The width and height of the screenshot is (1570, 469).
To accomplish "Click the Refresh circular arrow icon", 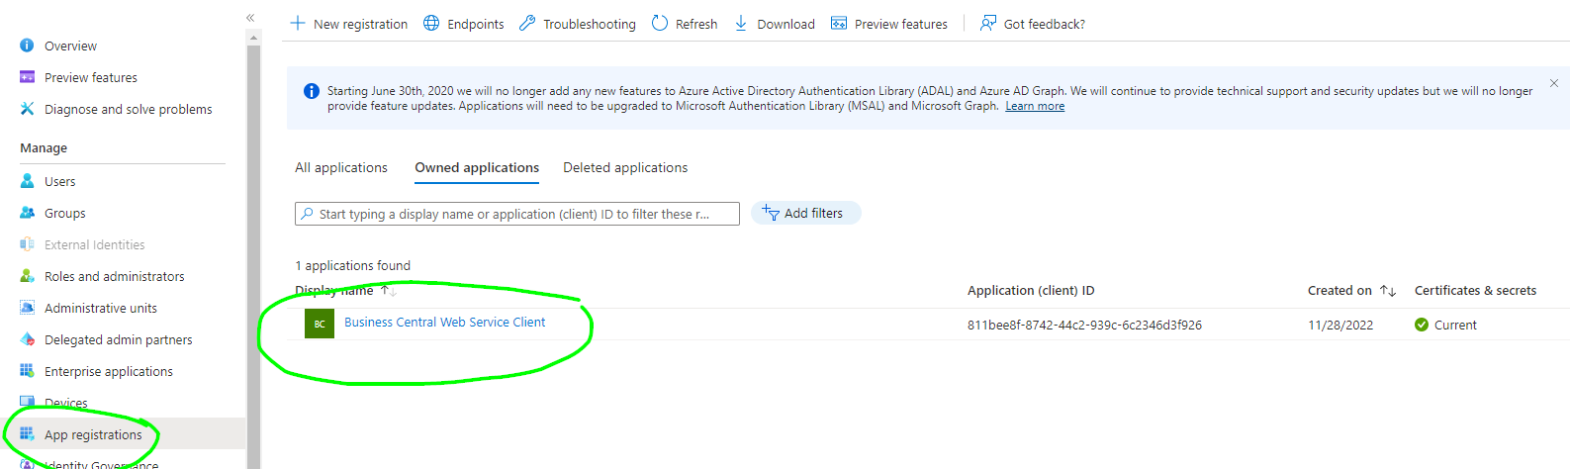I will click(x=660, y=23).
